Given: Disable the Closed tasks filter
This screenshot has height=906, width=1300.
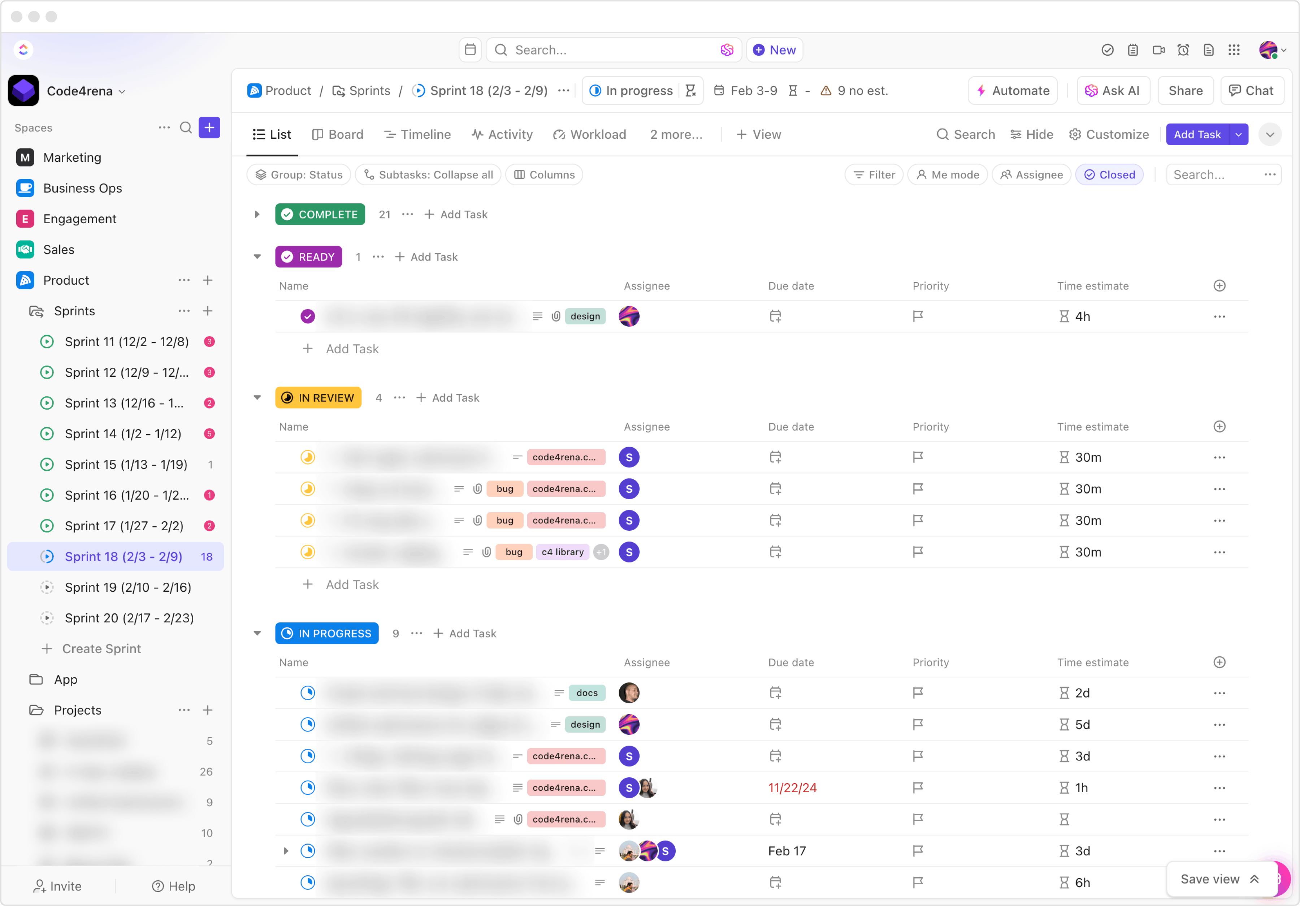Looking at the screenshot, I should tap(1109, 174).
